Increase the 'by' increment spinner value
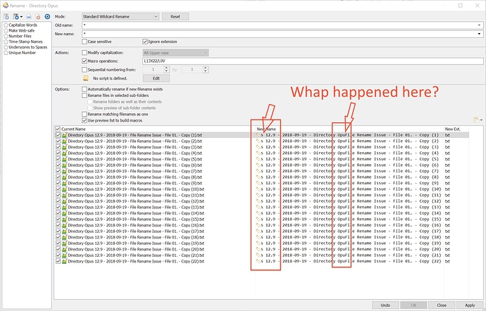The height and width of the screenshot is (311, 486). [x=206, y=68]
